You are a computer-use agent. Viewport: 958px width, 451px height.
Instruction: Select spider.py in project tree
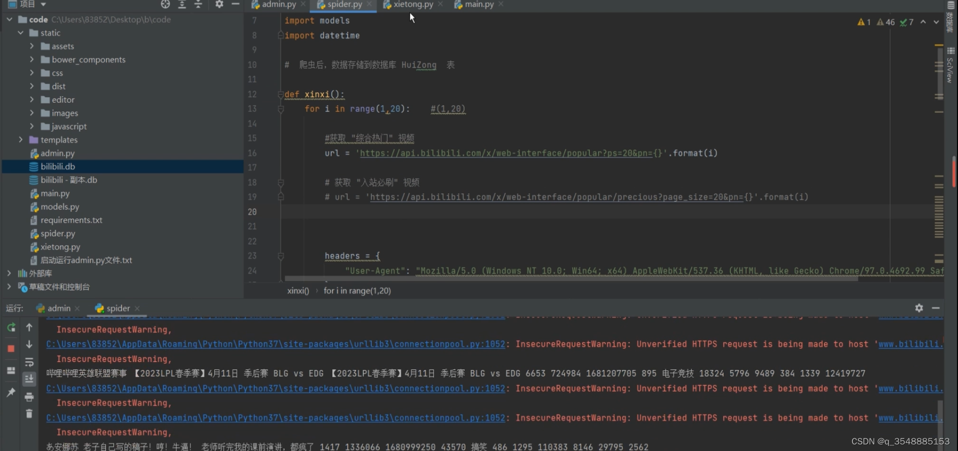58,233
